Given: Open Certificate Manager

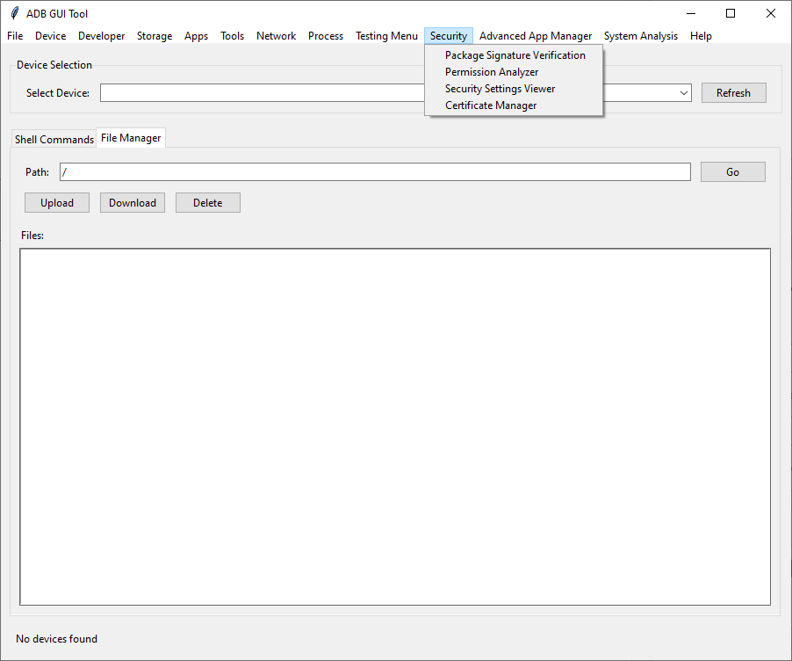Looking at the screenshot, I should (x=490, y=105).
